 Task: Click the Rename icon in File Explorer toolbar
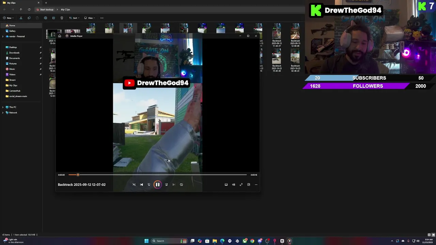pos(45,18)
